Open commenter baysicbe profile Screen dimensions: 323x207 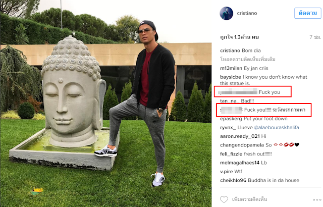(231, 77)
